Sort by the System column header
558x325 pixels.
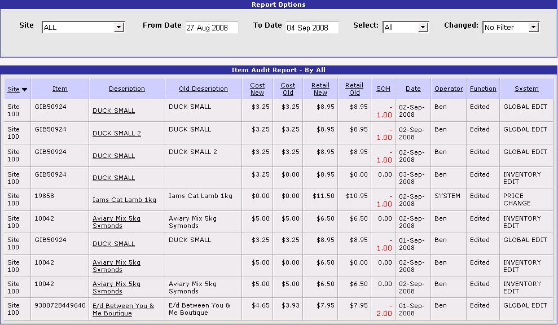pos(526,89)
